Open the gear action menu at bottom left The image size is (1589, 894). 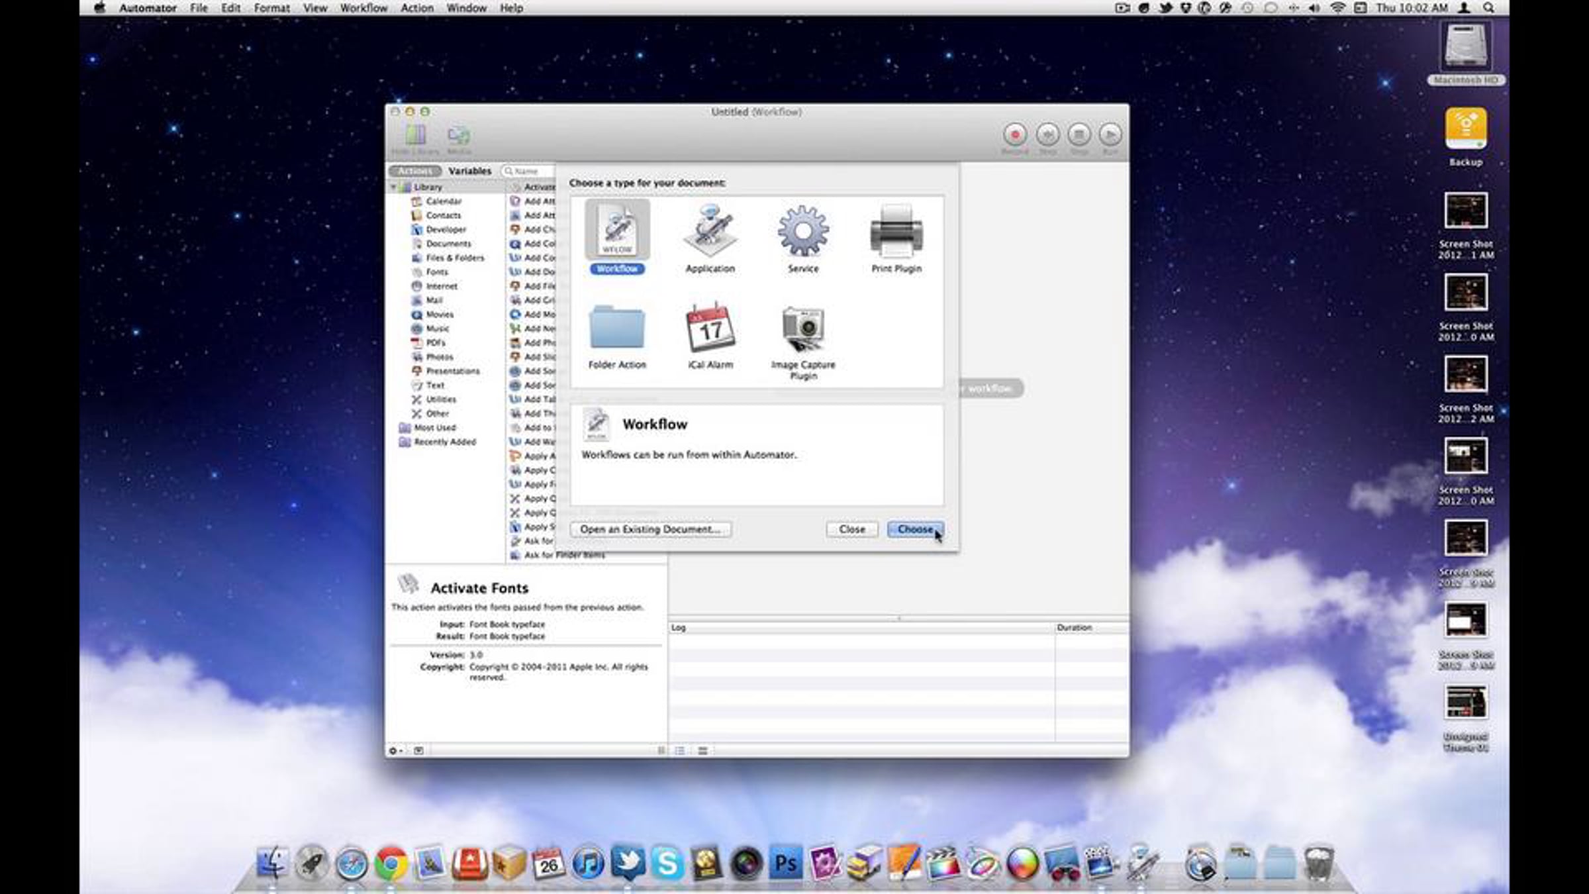pyautogui.click(x=395, y=750)
